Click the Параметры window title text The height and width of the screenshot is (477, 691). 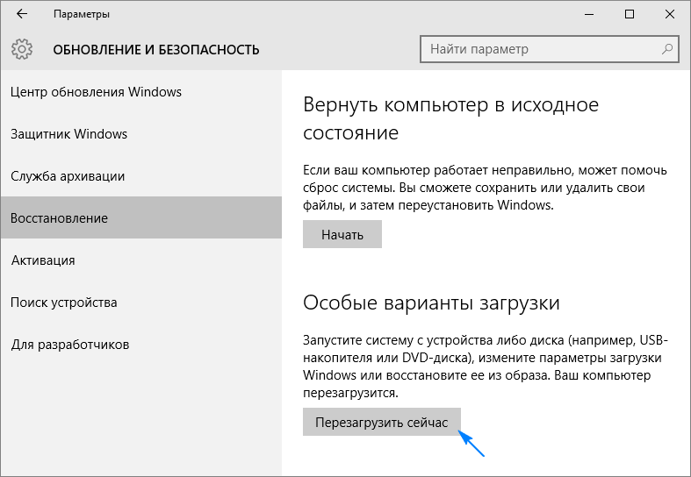click(x=81, y=15)
